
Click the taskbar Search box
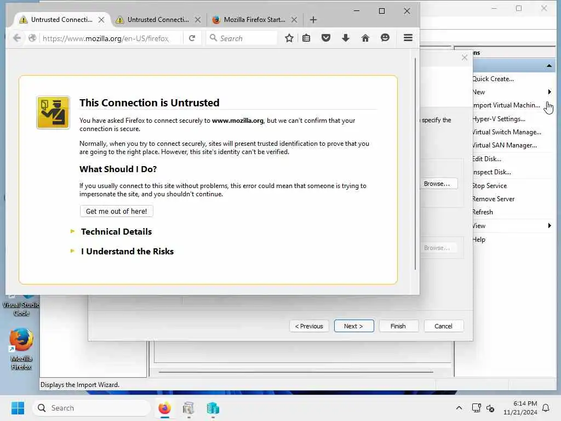point(92,408)
